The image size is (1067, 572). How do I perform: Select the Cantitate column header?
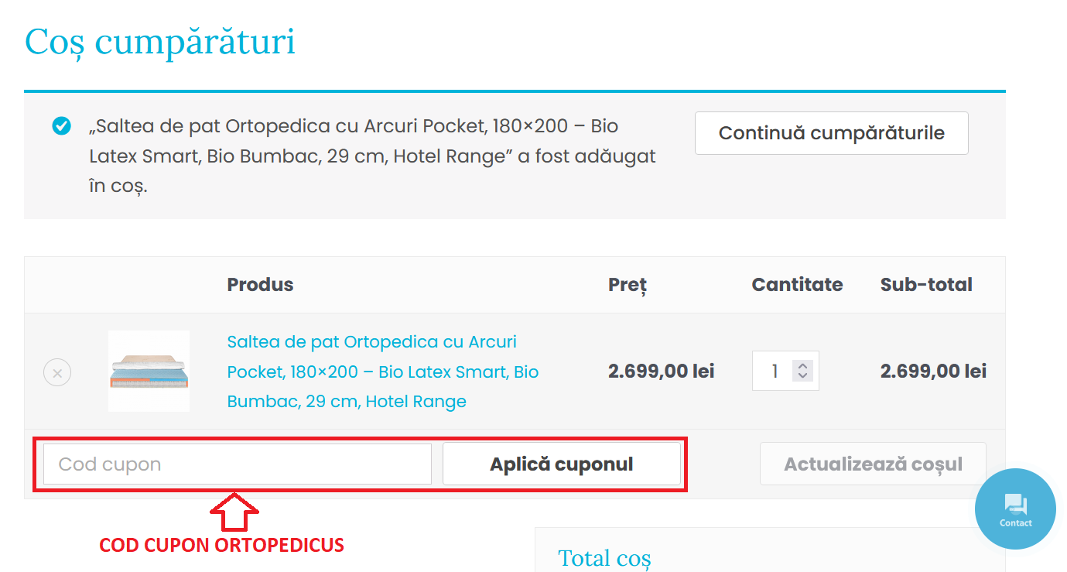(x=797, y=285)
